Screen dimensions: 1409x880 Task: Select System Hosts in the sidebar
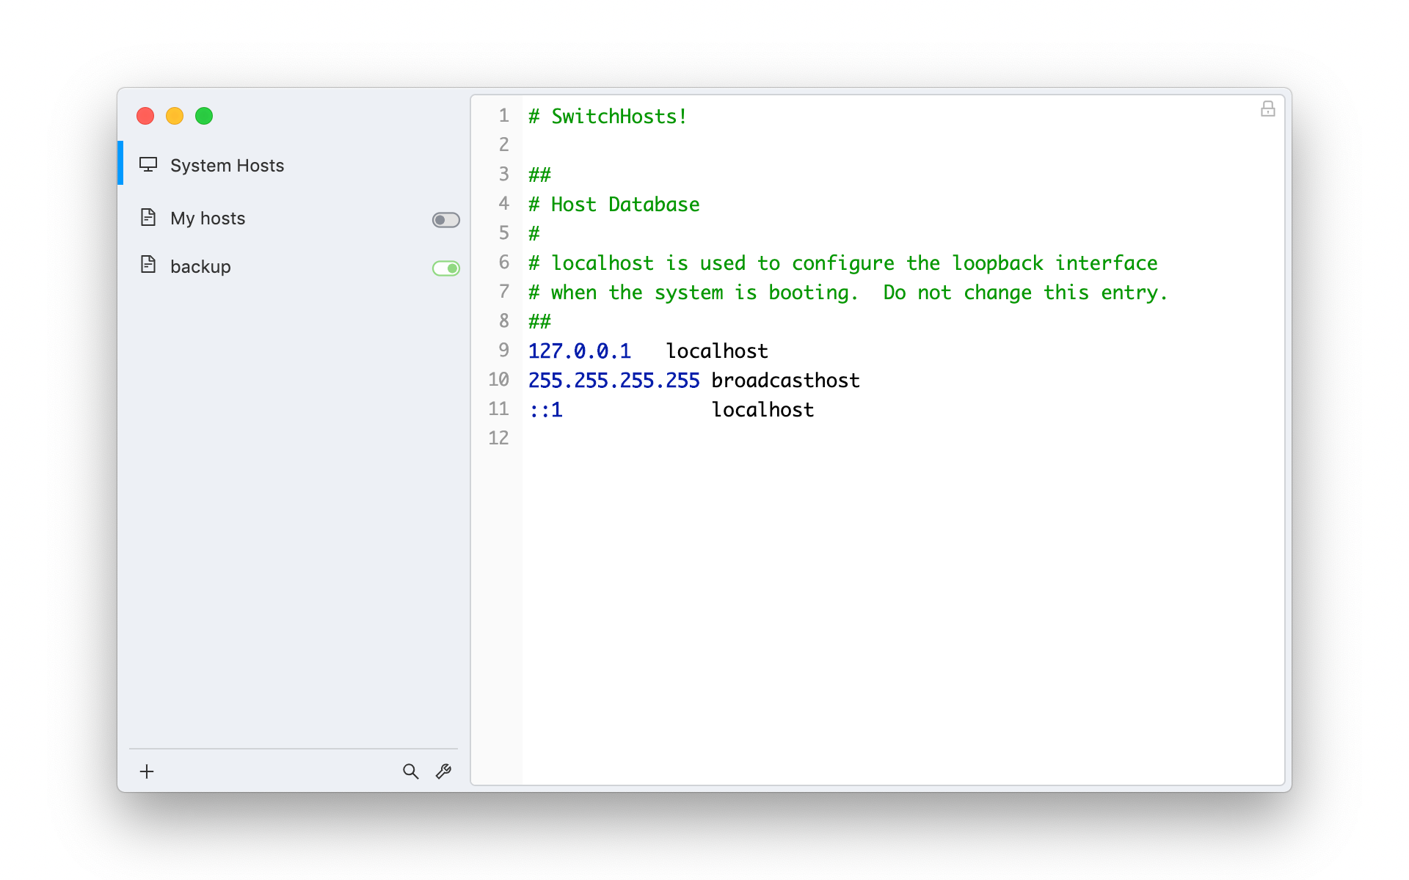tap(227, 166)
